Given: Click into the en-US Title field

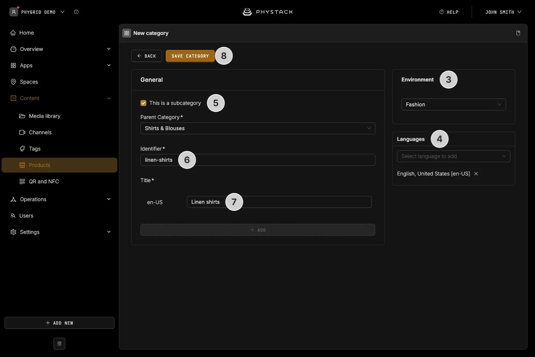Looking at the screenshot, I should pyautogui.click(x=279, y=202).
